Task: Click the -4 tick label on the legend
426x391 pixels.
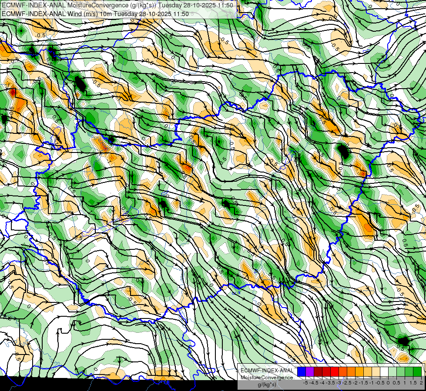Action: click(322, 383)
